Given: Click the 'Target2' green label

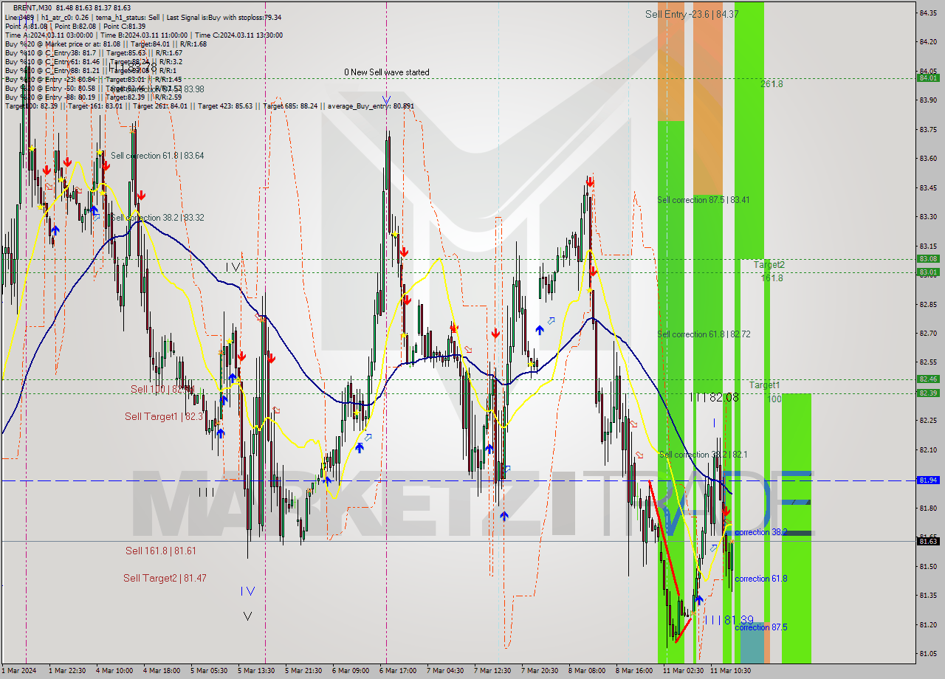Looking at the screenshot, I should coord(769,264).
